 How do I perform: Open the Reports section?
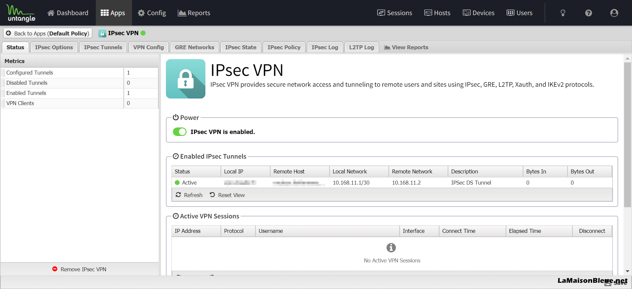coord(194,13)
